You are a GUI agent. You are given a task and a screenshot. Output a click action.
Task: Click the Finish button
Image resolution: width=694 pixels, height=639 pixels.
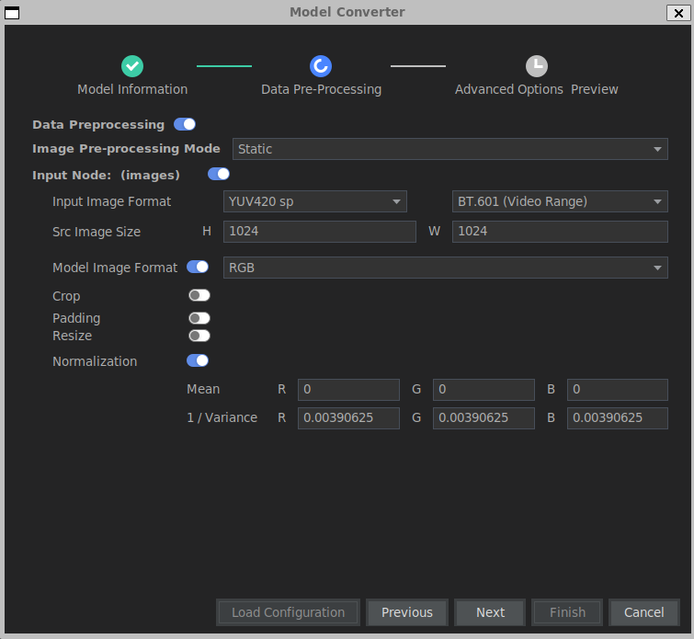[x=567, y=612]
